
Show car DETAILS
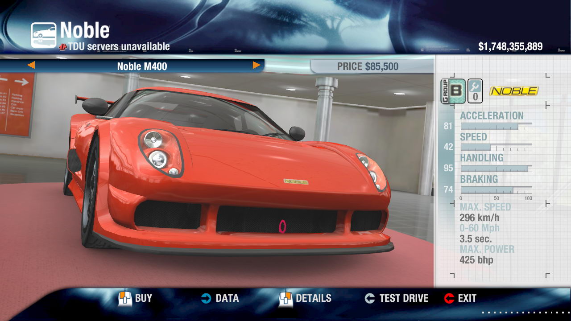(314, 298)
